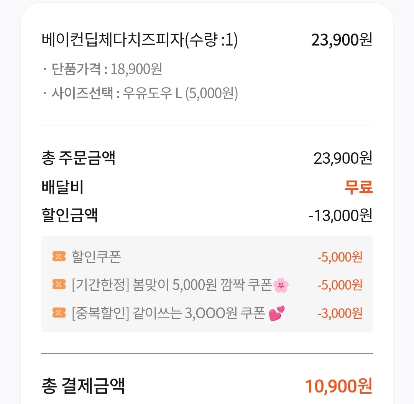Click the -13,000원 discount total
This screenshot has height=404, width=414.
click(340, 215)
